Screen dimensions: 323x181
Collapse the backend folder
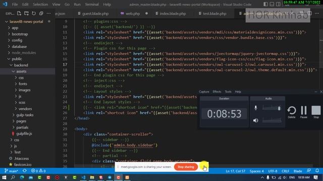coord(21,65)
